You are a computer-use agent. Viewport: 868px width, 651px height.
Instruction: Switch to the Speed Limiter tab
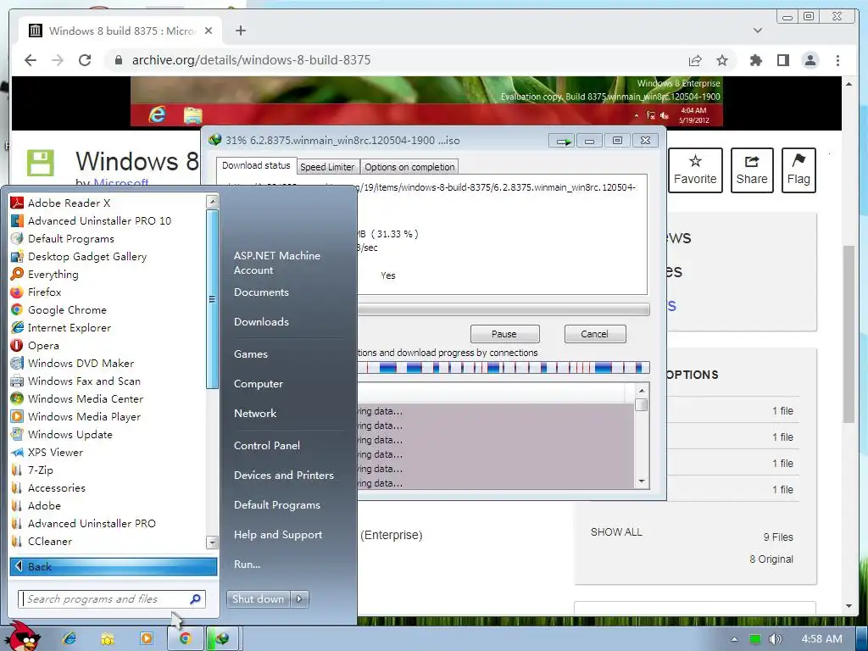[x=327, y=167]
